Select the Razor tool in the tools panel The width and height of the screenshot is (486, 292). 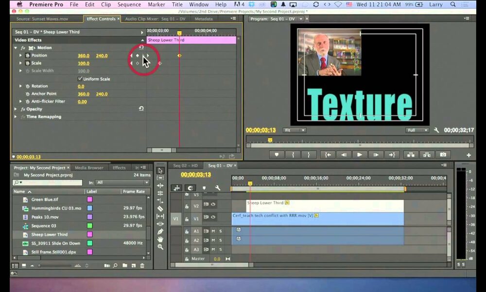click(160, 209)
